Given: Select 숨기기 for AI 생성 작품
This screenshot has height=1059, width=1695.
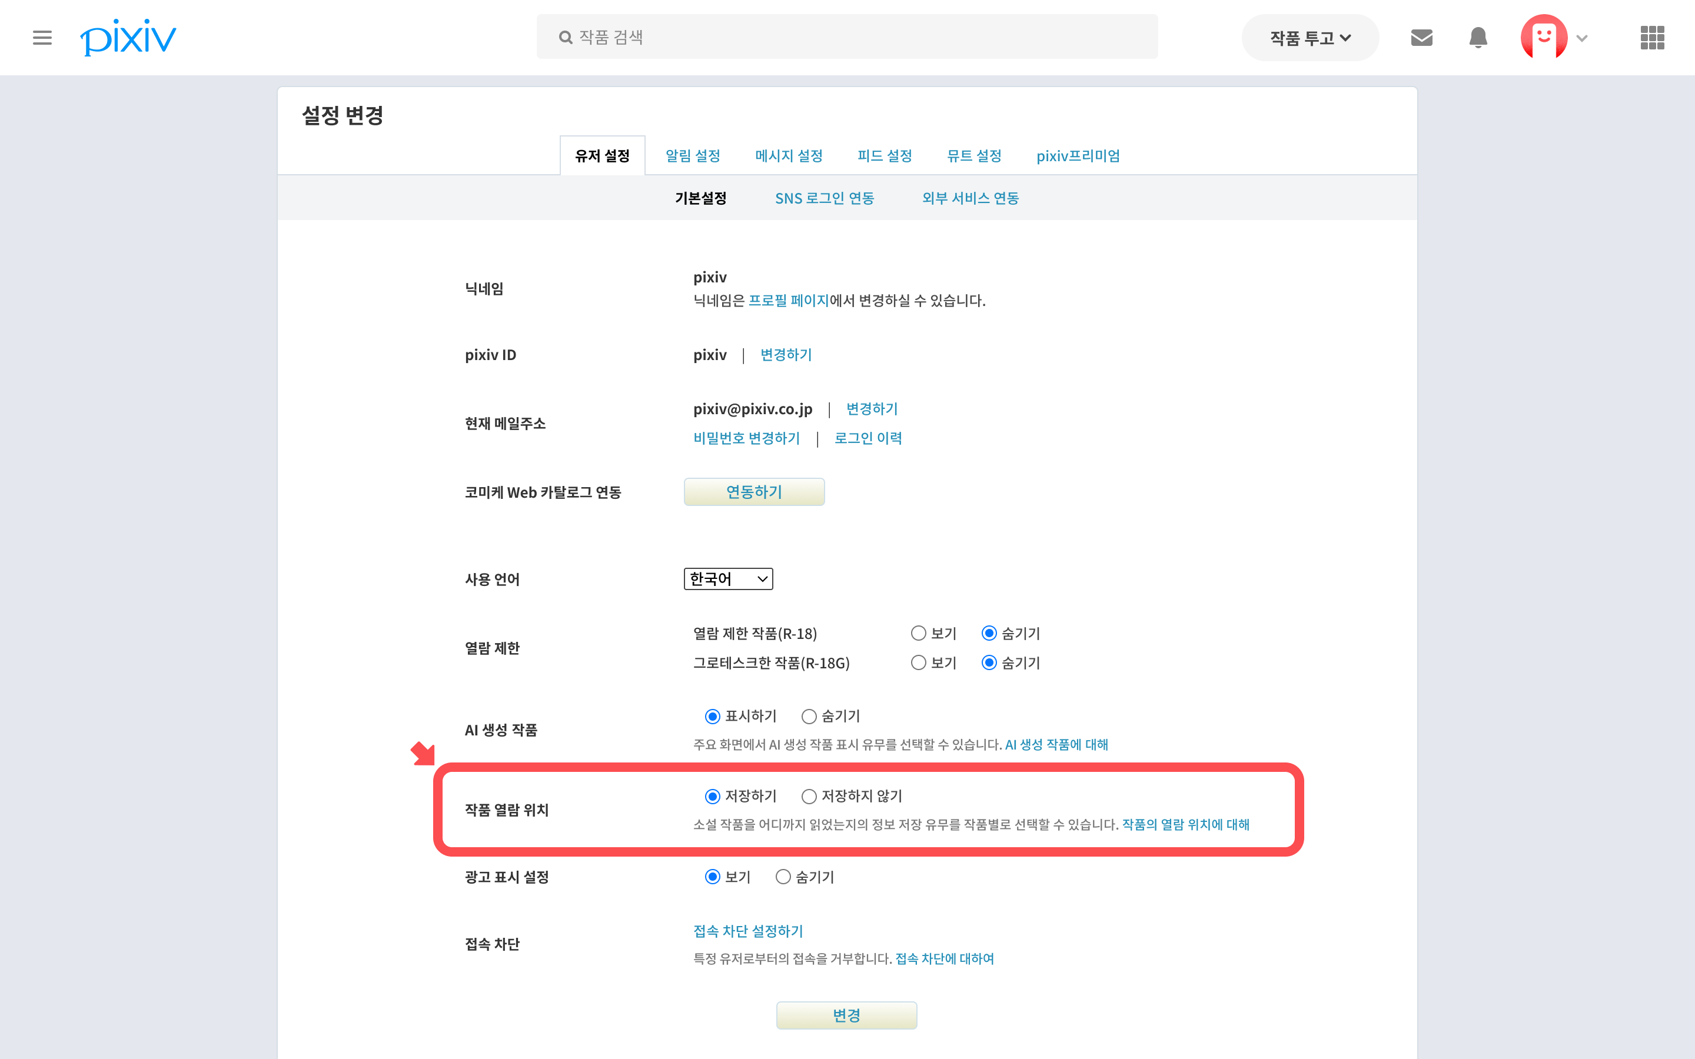Looking at the screenshot, I should (809, 716).
